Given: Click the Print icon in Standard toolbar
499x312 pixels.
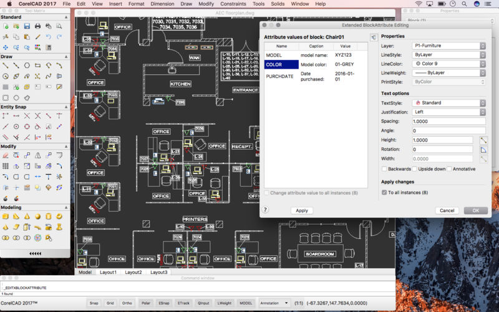Looking at the screenshot, I should pyautogui.click(x=37, y=26).
